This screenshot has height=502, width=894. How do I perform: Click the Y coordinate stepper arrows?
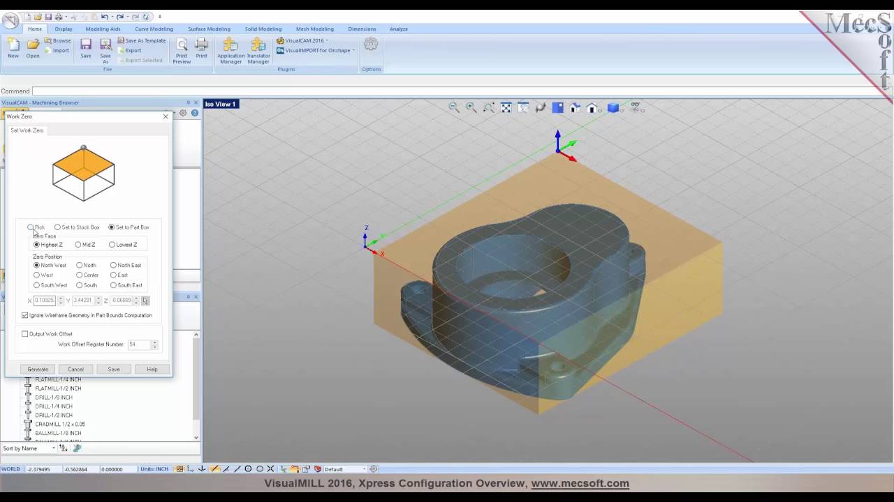click(98, 301)
